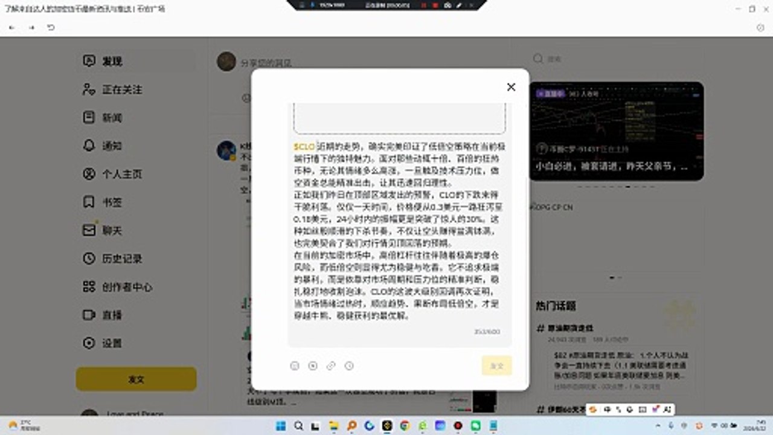Click the envelope icon beside 聊天

click(89, 230)
